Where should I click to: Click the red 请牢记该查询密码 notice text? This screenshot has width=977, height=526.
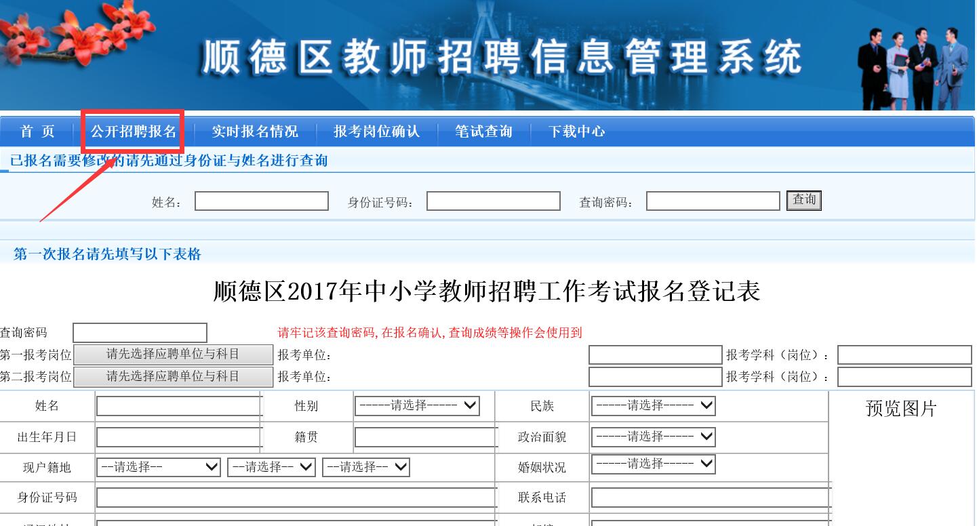point(430,333)
